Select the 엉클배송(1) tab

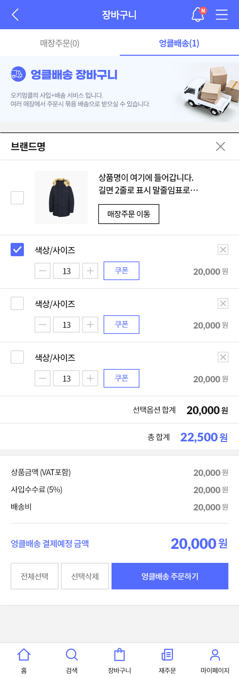179,43
